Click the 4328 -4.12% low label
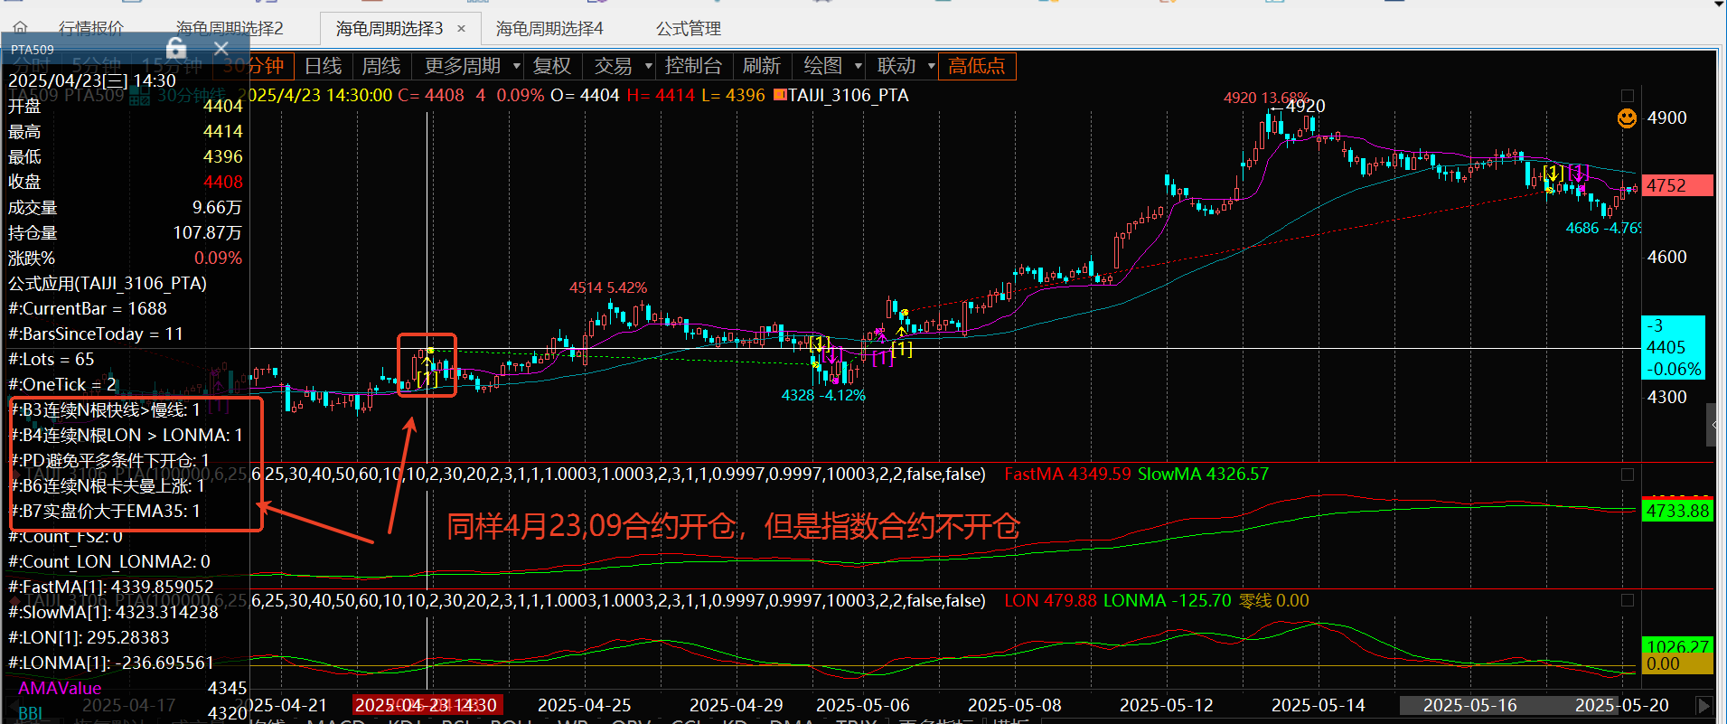This screenshot has width=1727, height=724. pos(823,395)
